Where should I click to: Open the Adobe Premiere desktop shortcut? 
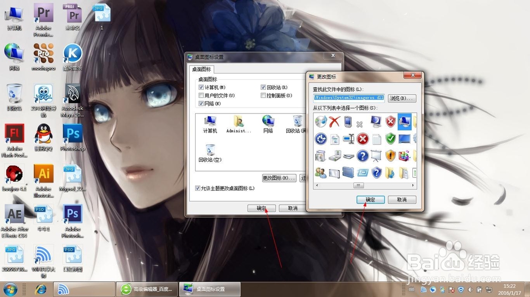click(x=43, y=20)
